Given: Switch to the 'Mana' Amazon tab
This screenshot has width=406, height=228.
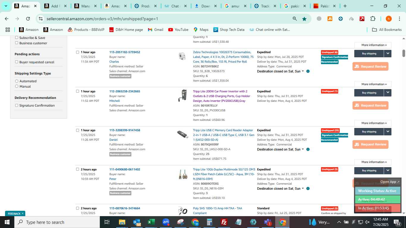Looking at the screenshot, I should [x=86, y=6].
